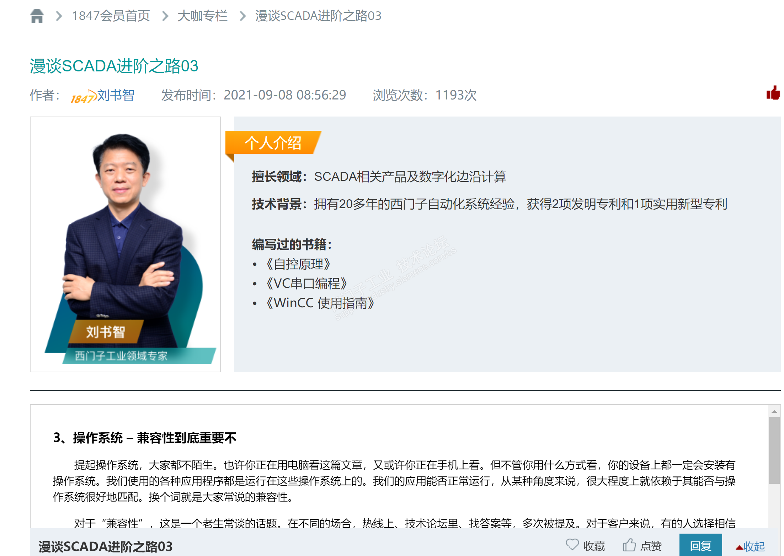Viewport: 784px width, 556px height.
Task: Toggle 点赞 like for the article
Action: tap(651, 546)
